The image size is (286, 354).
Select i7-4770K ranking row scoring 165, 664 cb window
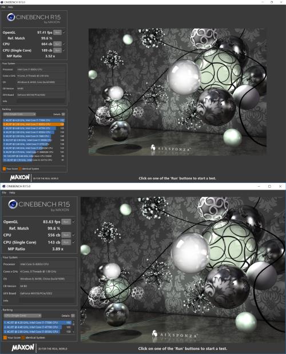pos(34,128)
